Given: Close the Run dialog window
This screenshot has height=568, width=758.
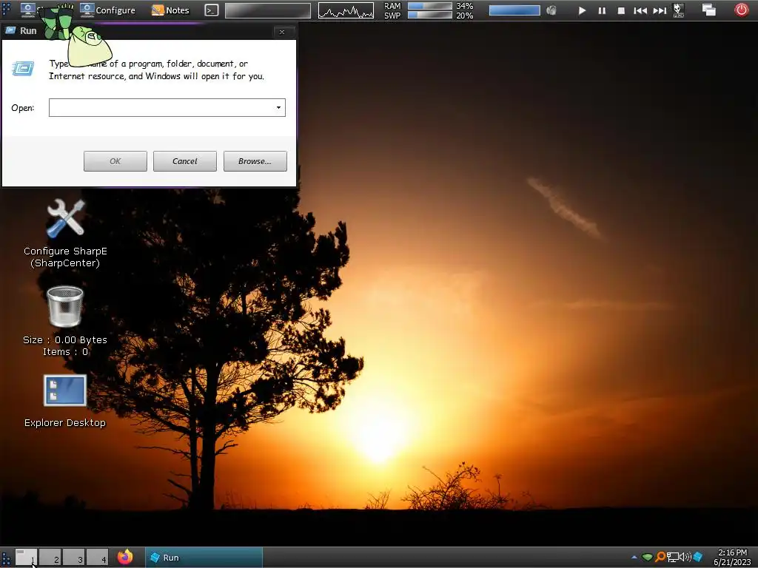Looking at the screenshot, I should click(282, 32).
